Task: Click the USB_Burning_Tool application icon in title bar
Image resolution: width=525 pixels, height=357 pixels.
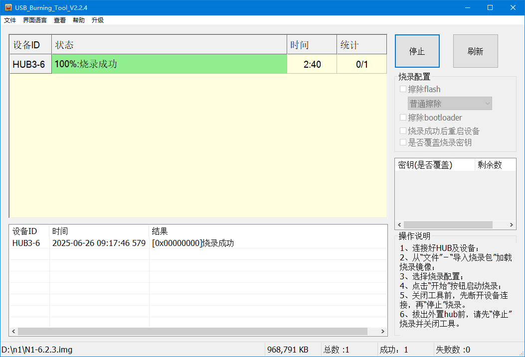Action: 6,7
